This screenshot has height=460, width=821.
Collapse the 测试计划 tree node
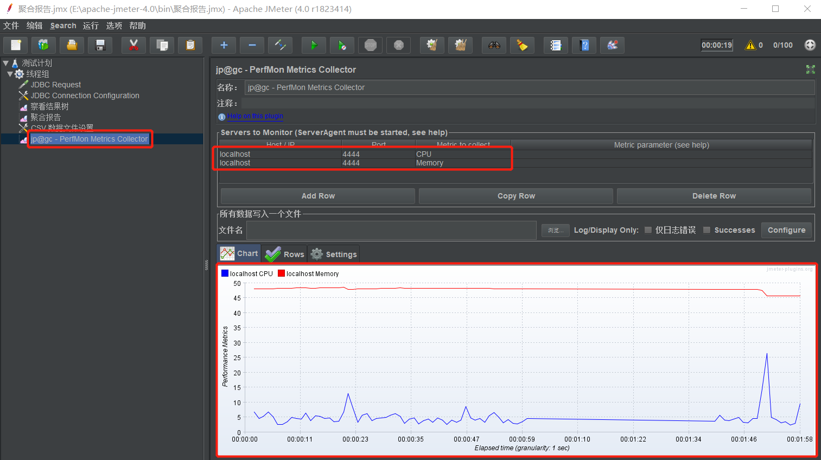point(5,63)
